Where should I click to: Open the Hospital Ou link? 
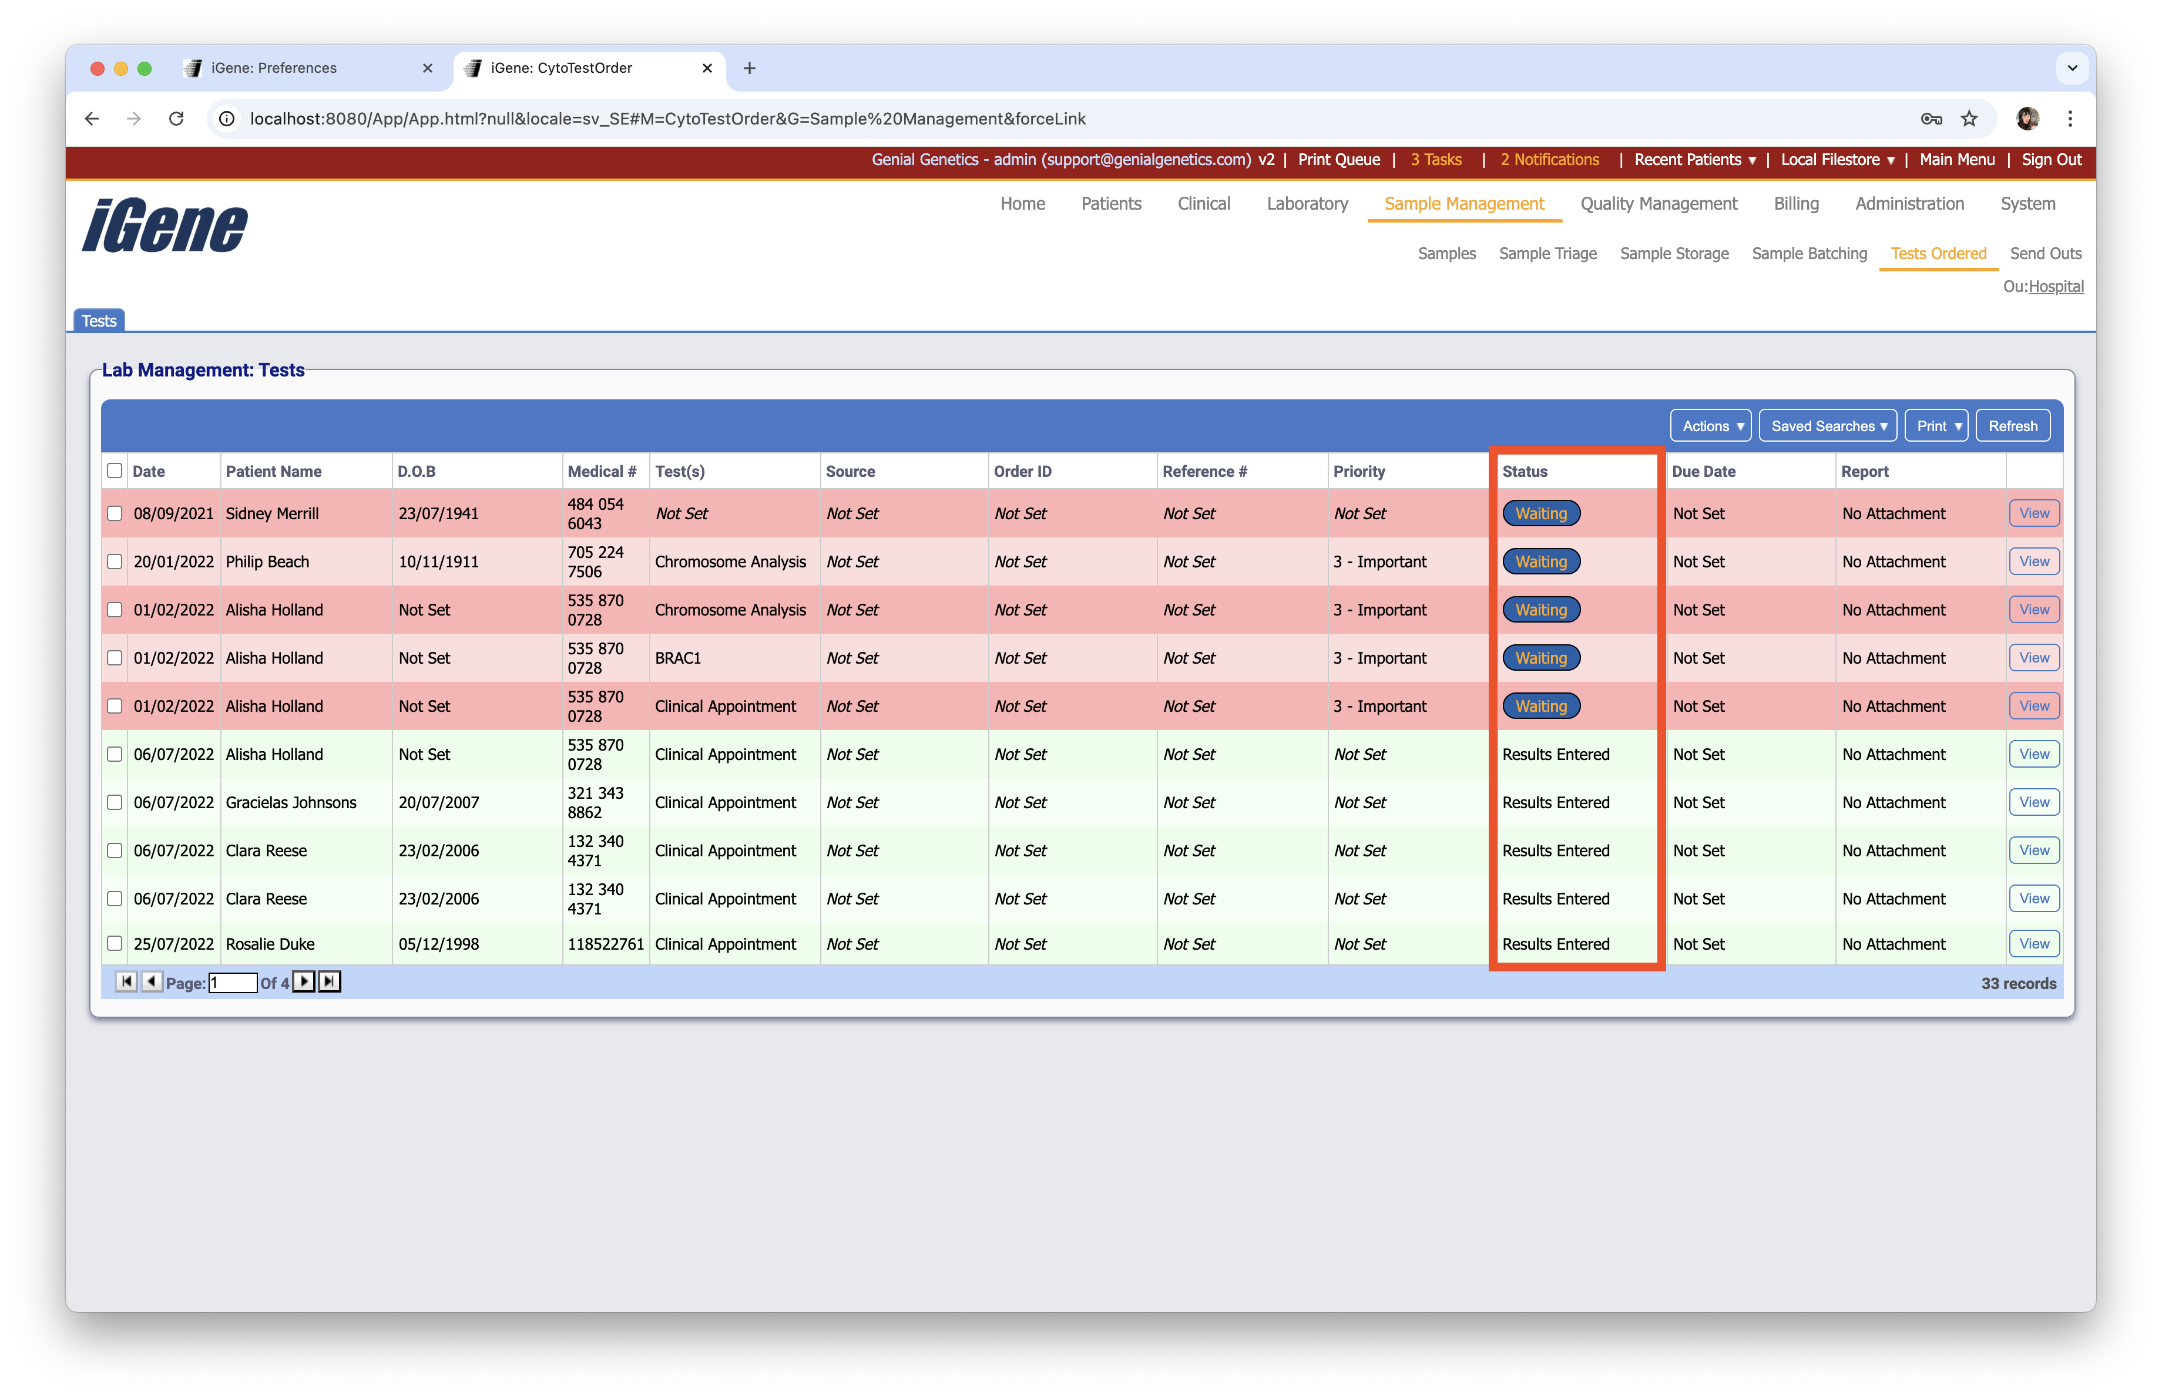pyautogui.click(x=2056, y=286)
